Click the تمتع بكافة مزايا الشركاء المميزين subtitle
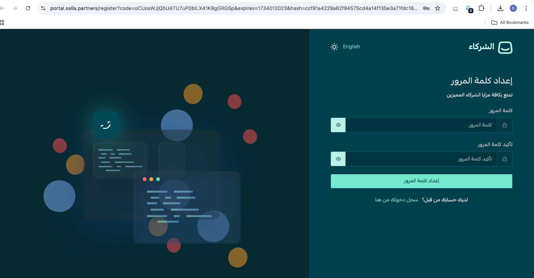The image size is (534, 278). (480, 95)
